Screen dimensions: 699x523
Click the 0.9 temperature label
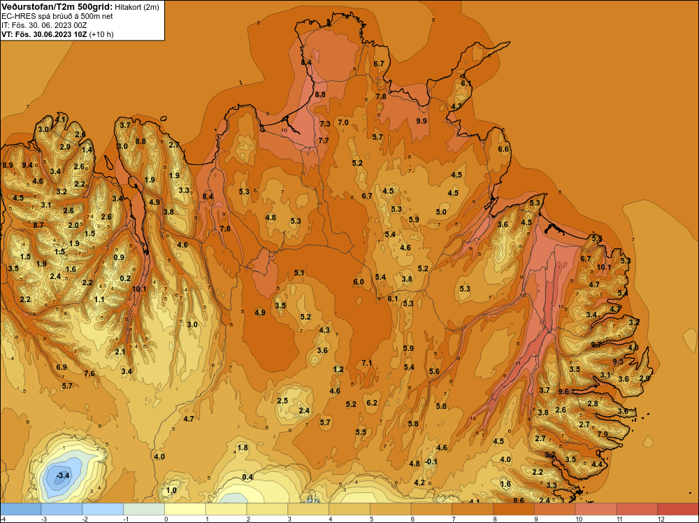(119, 257)
